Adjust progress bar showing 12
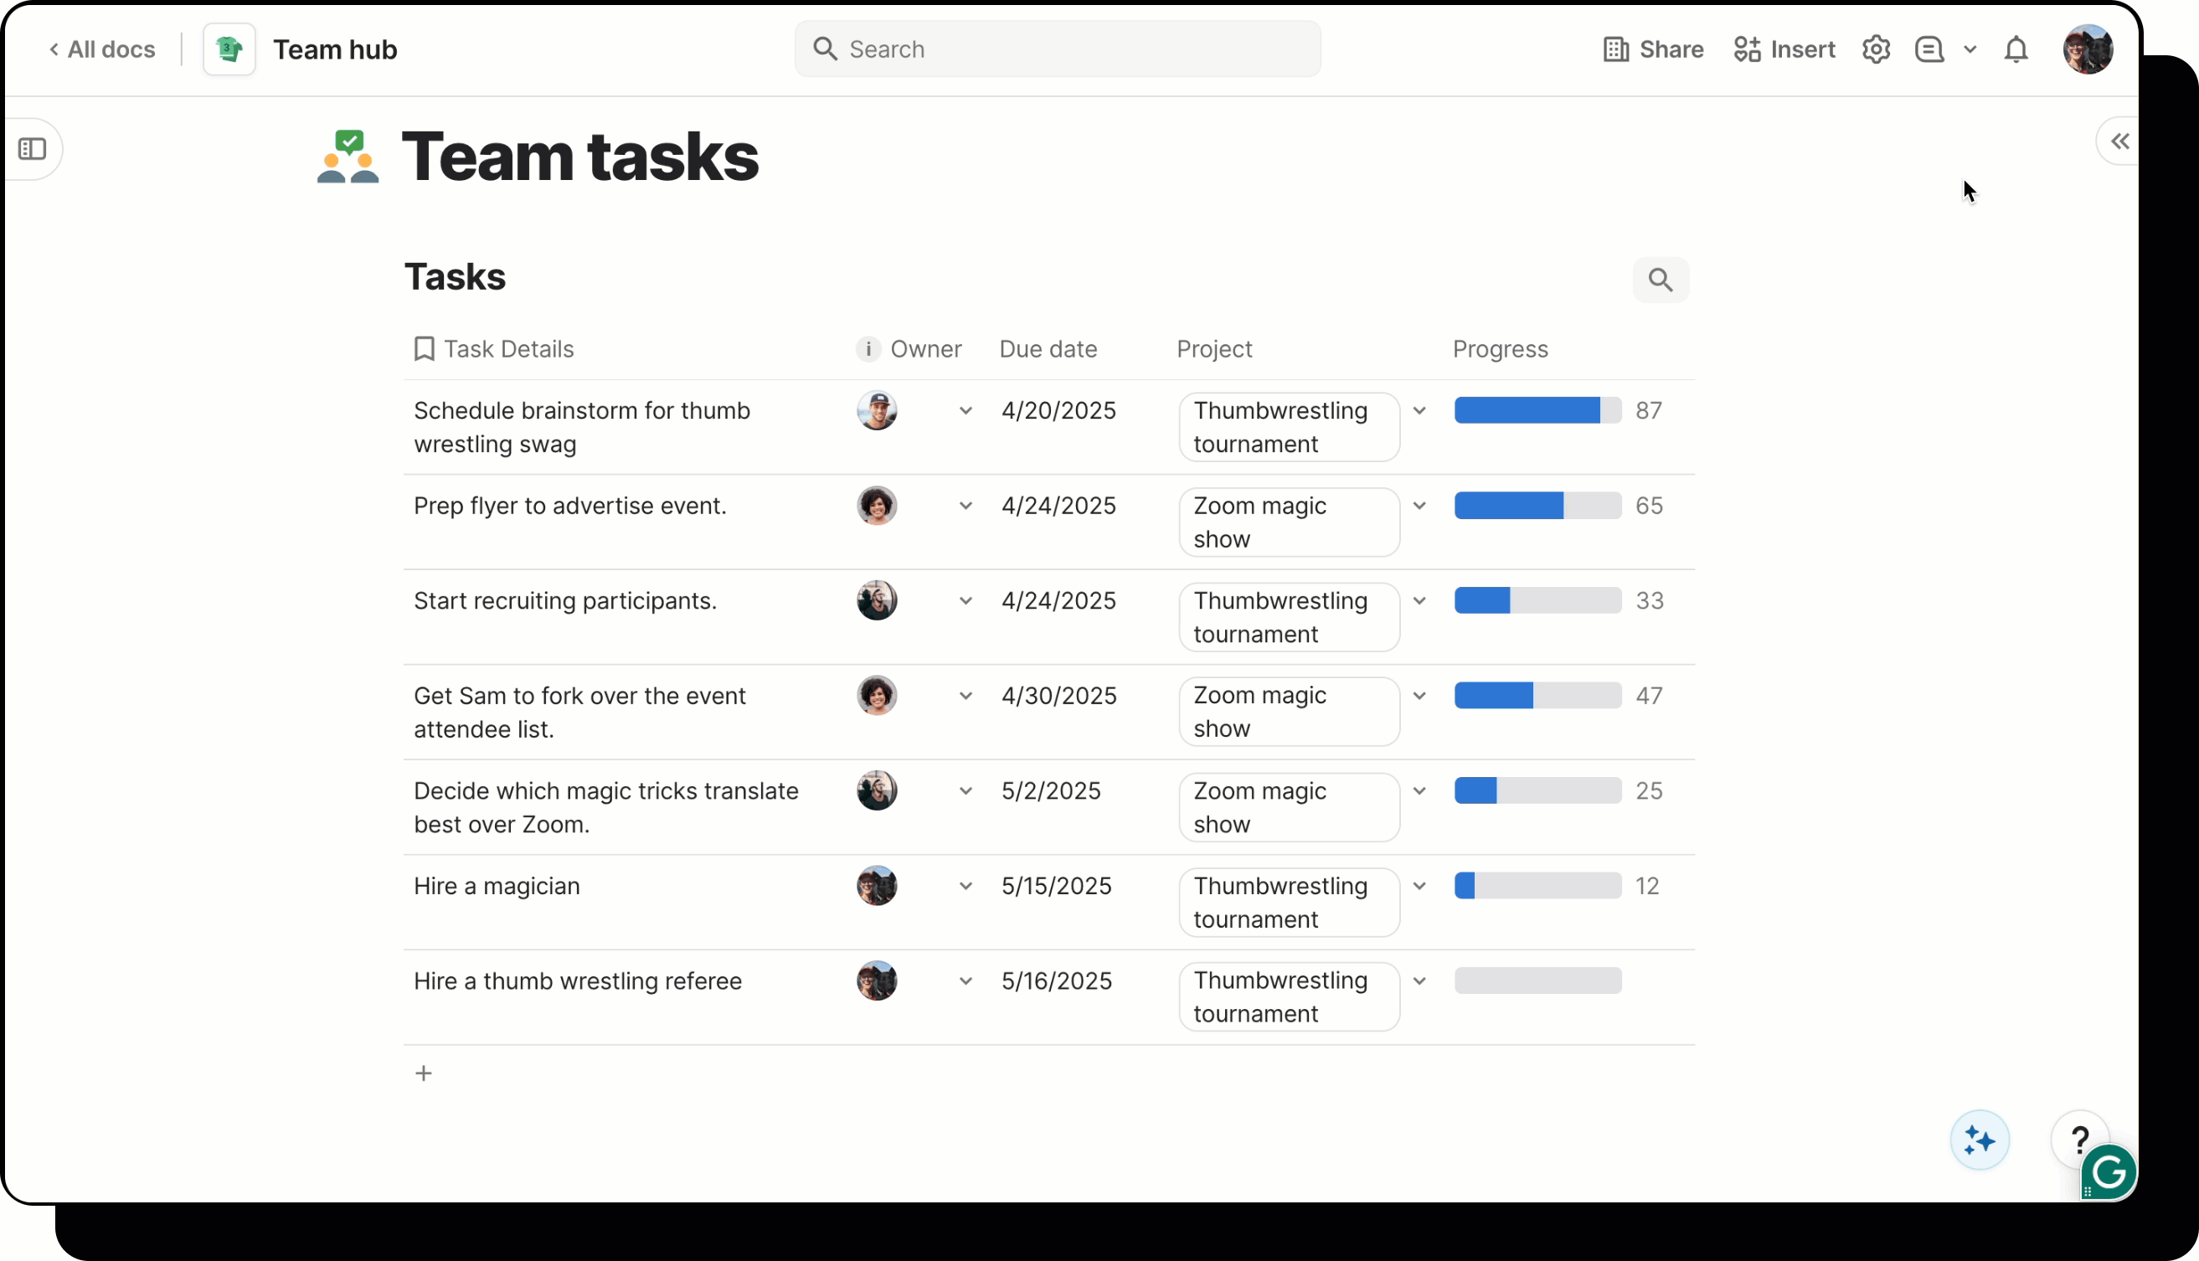This screenshot has width=2199, height=1261. 1537,886
